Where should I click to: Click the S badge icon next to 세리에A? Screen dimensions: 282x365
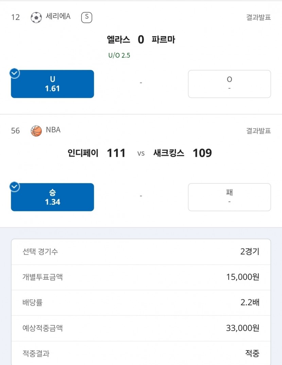pyautogui.click(x=87, y=17)
